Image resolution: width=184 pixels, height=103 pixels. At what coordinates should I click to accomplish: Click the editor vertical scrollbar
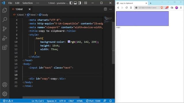click(x=114, y=43)
